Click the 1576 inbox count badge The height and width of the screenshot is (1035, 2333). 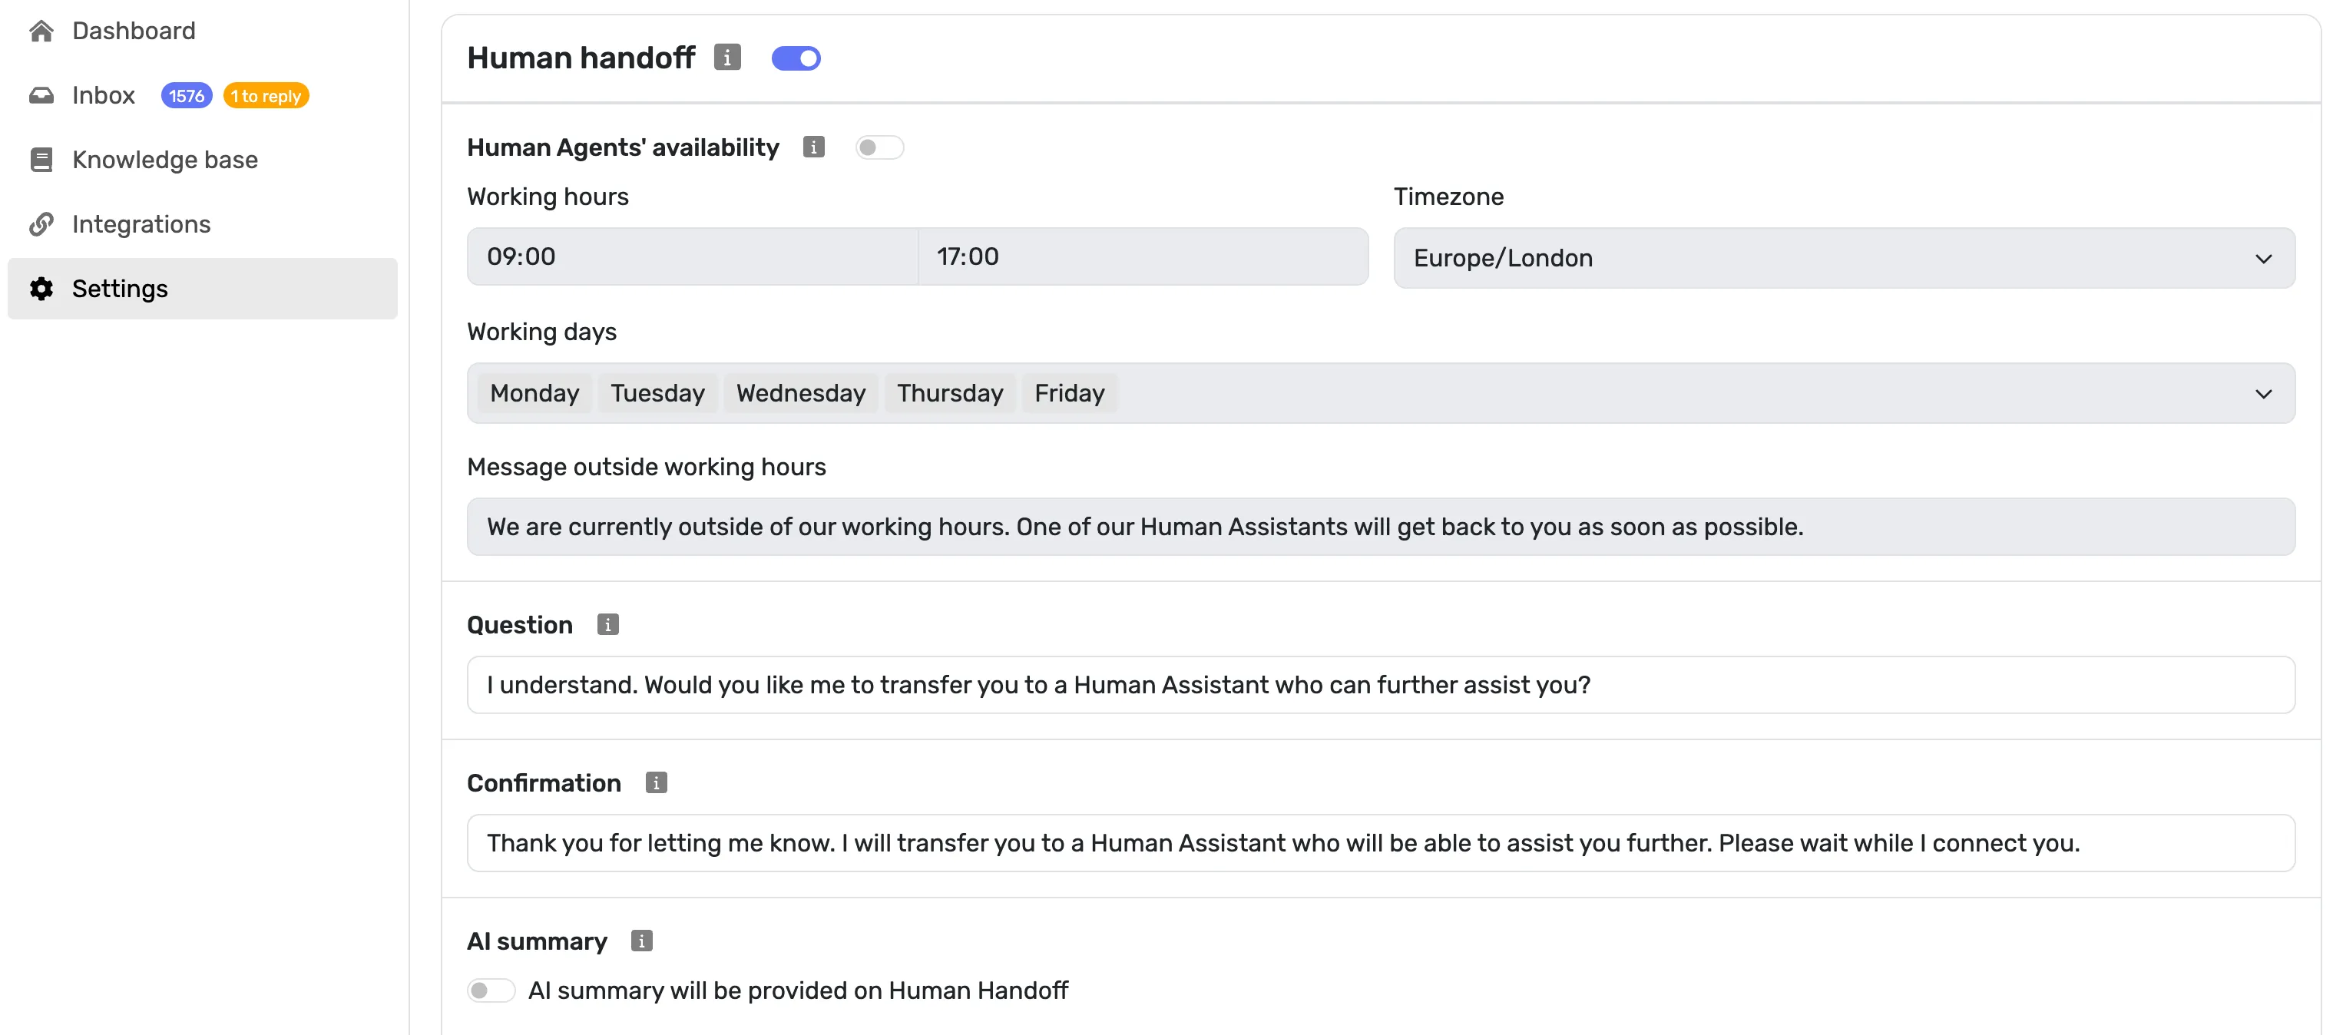(186, 95)
